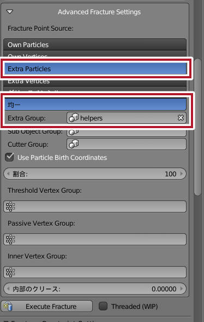Choose the 均一 (Uniform) source option
Screen dimensions: 204x322
pos(95,104)
